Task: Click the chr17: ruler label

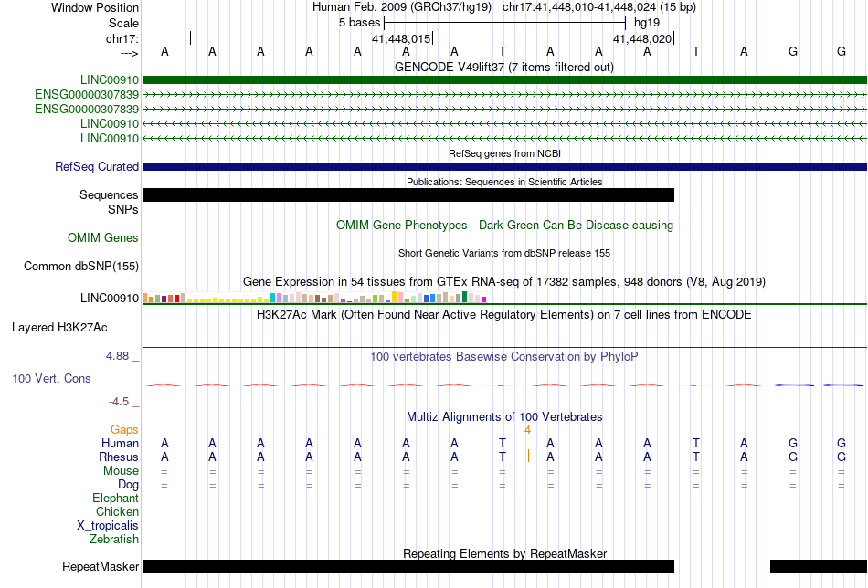Action: [122, 38]
